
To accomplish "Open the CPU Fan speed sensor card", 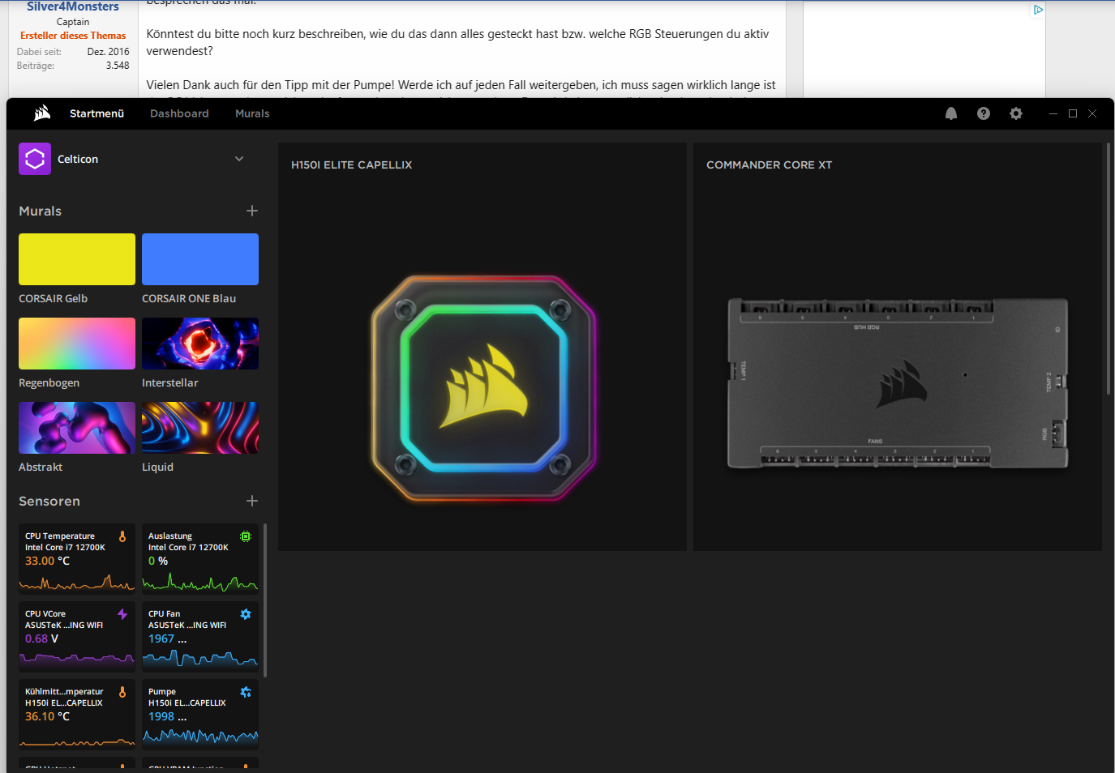I will [x=200, y=637].
